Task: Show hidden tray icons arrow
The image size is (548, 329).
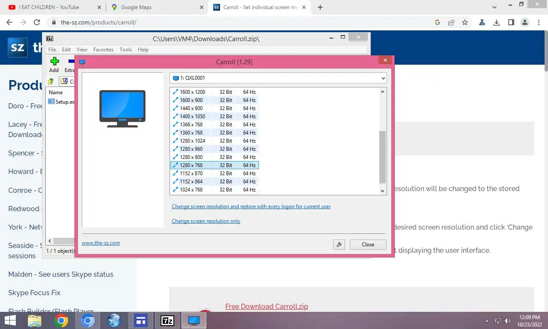Action: click(x=487, y=320)
